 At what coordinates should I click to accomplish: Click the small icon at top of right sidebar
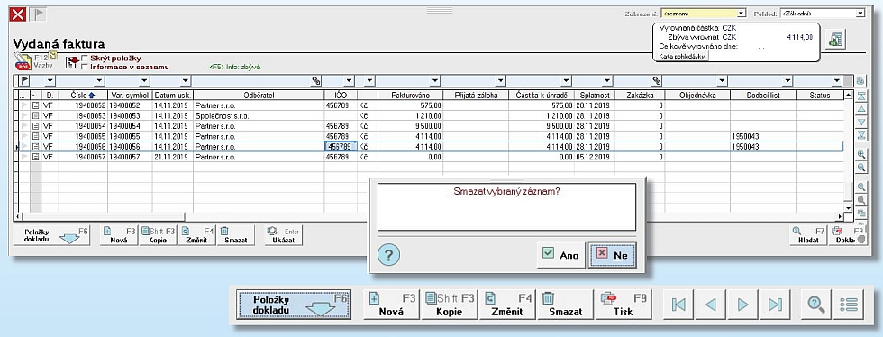[x=861, y=81]
